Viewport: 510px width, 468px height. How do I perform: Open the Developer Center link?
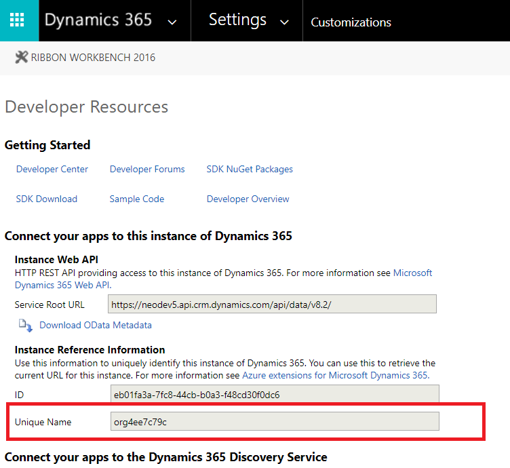[x=52, y=169]
